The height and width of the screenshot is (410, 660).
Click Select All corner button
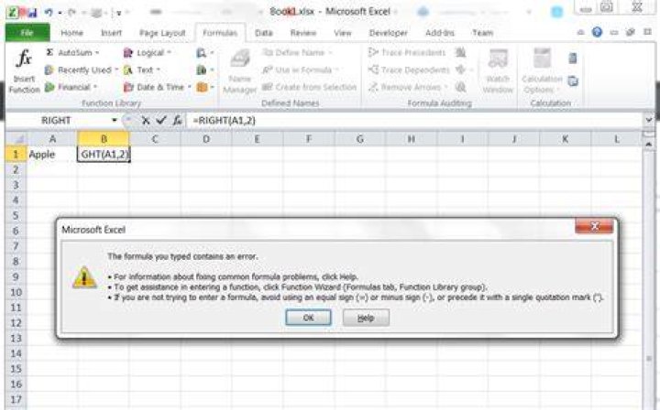pos(16,138)
